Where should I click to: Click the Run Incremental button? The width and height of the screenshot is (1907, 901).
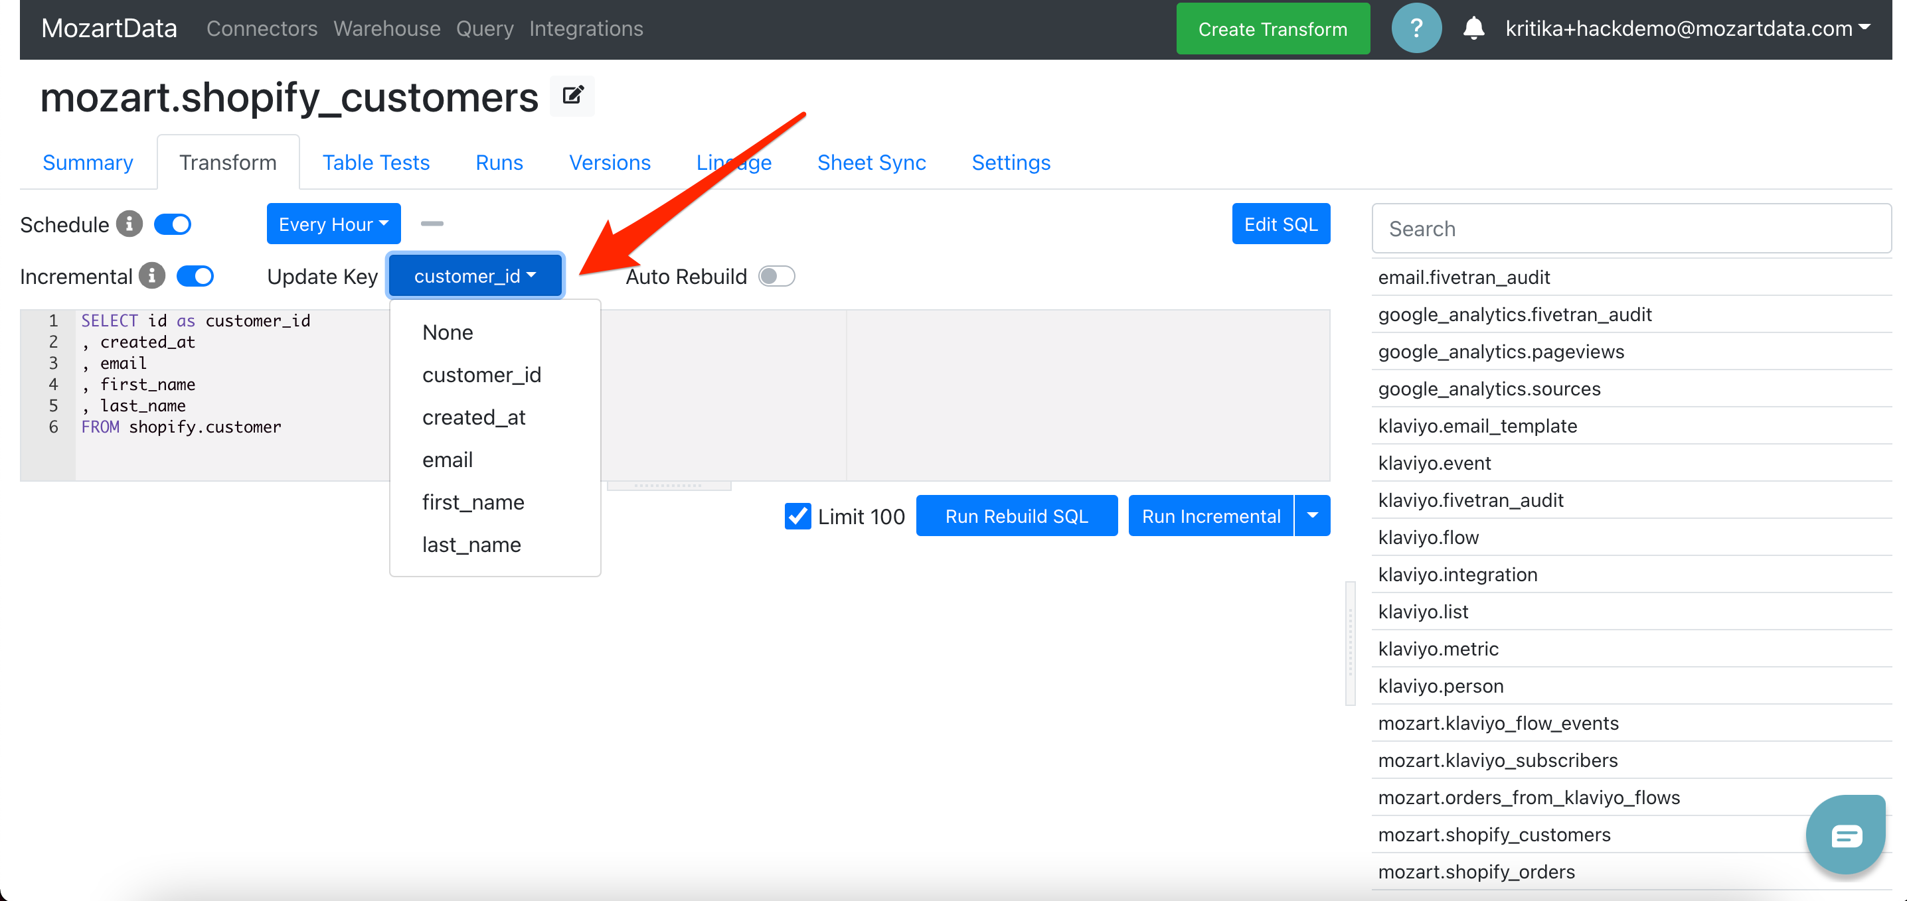coord(1210,516)
